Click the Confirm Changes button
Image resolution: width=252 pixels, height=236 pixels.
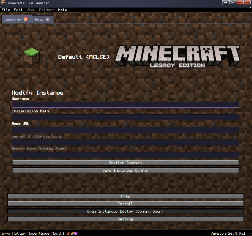point(126,163)
